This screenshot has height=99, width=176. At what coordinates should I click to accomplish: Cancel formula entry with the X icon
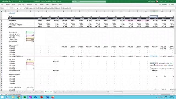[x=14, y=8]
